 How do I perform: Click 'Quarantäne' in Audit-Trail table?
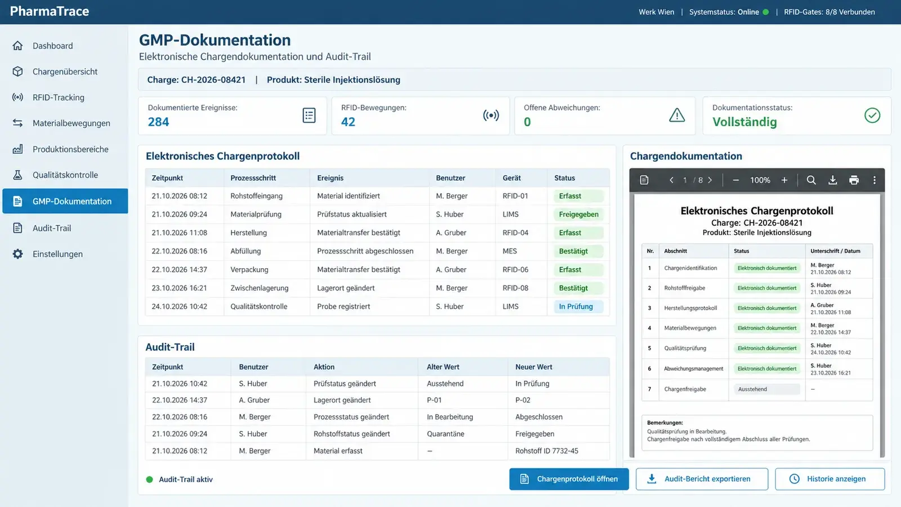click(x=445, y=434)
